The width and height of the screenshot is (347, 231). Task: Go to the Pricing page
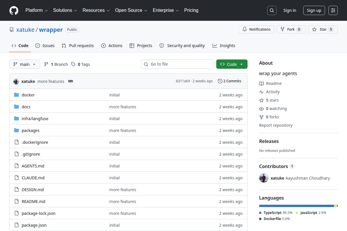click(191, 10)
